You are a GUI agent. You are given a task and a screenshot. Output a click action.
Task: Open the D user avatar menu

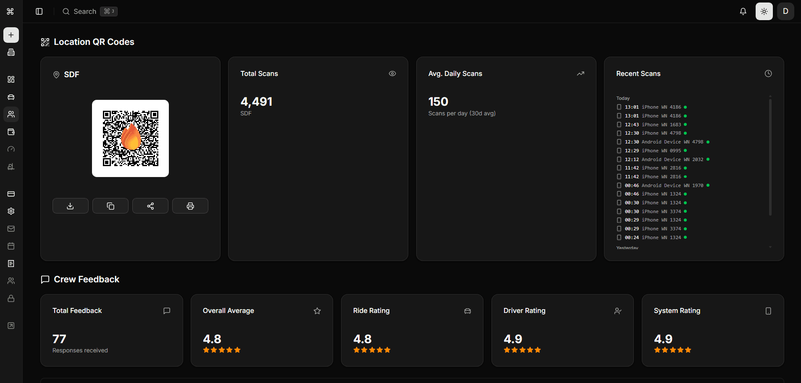point(785,11)
